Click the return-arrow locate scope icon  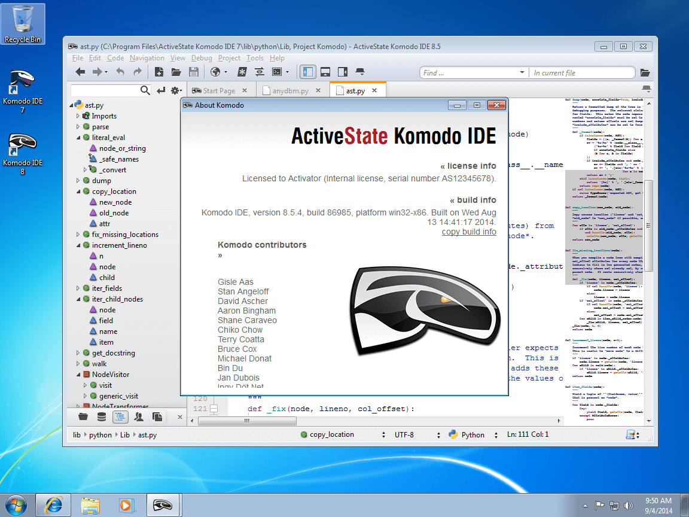161,90
